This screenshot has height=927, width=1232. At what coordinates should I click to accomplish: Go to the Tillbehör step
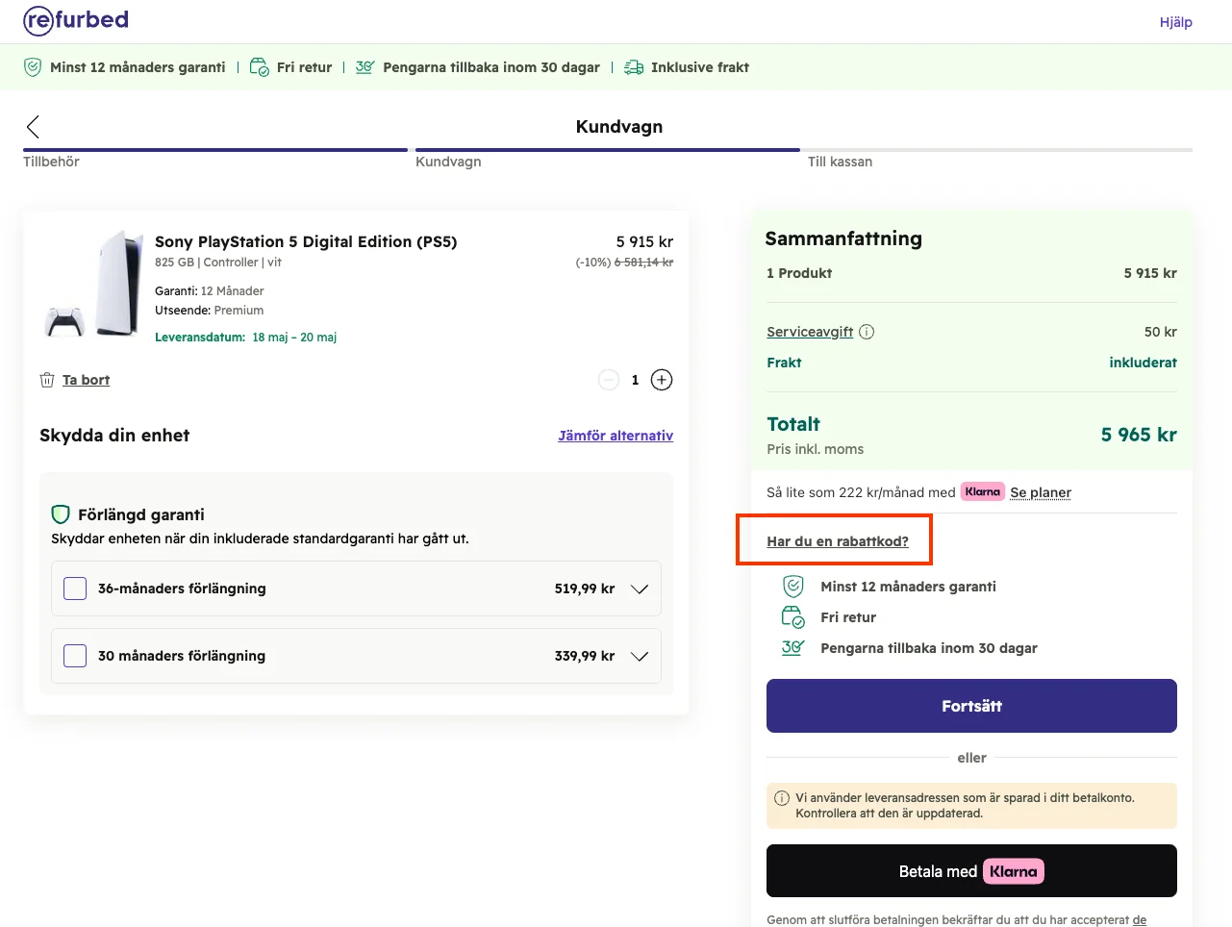51,162
